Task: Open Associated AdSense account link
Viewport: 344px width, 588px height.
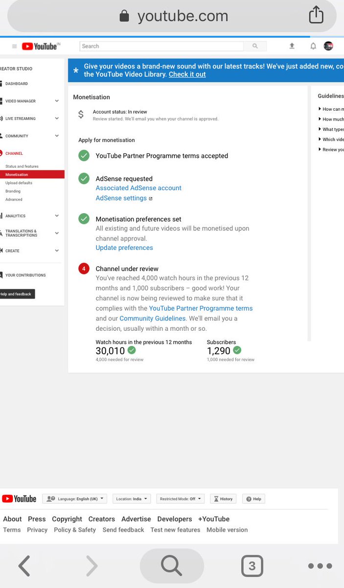Action: click(x=138, y=188)
